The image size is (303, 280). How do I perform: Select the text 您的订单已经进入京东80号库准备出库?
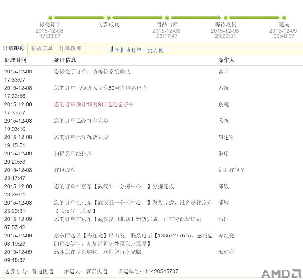click(x=101, y=88)
